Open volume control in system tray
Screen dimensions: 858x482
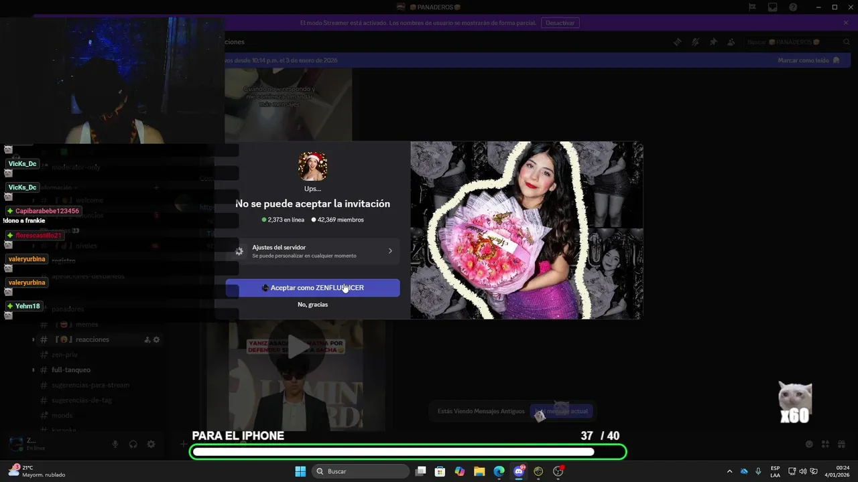pos(803,471)
